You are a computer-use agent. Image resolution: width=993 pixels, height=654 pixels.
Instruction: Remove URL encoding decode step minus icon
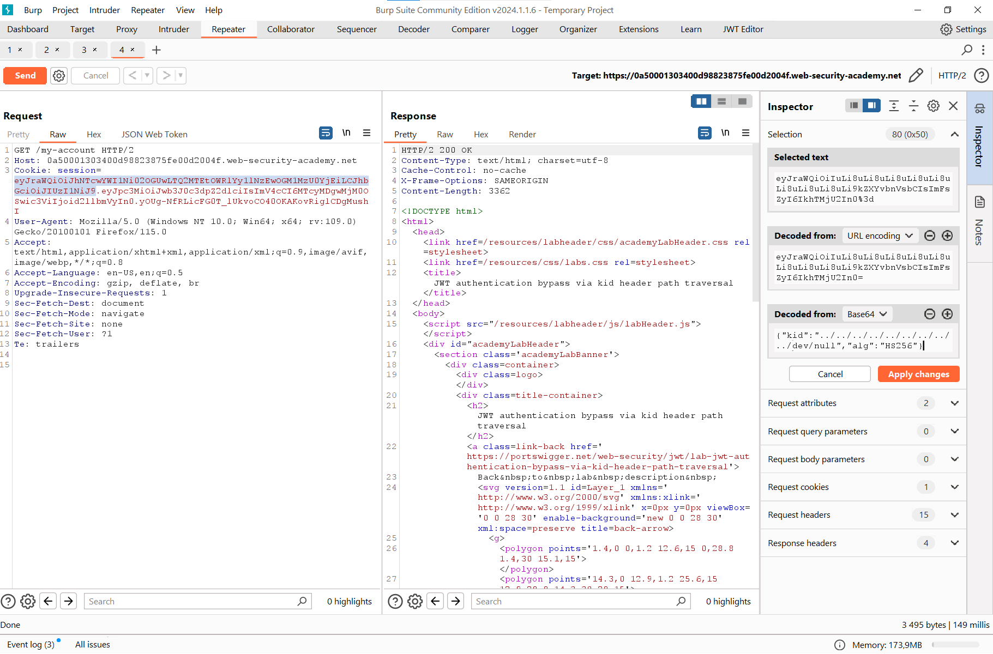click(930, 235)
